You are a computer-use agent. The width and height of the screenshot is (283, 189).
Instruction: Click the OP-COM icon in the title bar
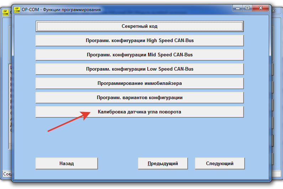coord(17,10)
